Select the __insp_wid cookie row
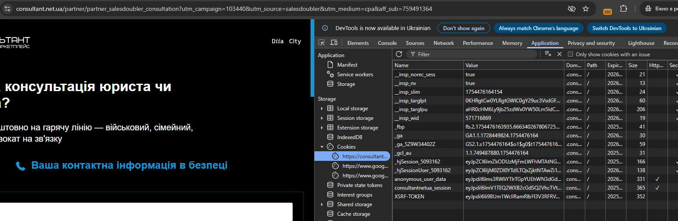678x221 pixels. (535, 118)
